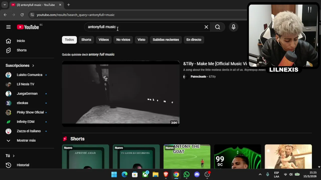
Task: Open the &Tilly channel avatar
Action: [x=186, y=77]
